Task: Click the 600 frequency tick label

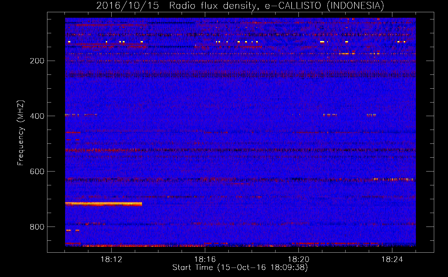Action: (x=37, y=171)
